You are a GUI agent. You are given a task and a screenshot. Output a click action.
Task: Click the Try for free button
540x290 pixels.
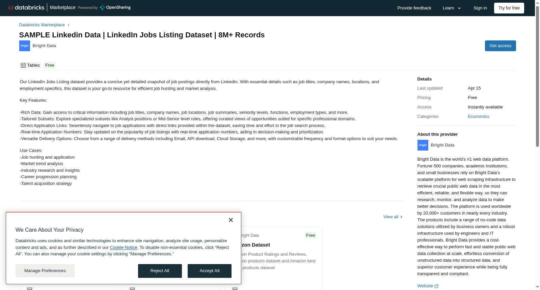[509, 8]
